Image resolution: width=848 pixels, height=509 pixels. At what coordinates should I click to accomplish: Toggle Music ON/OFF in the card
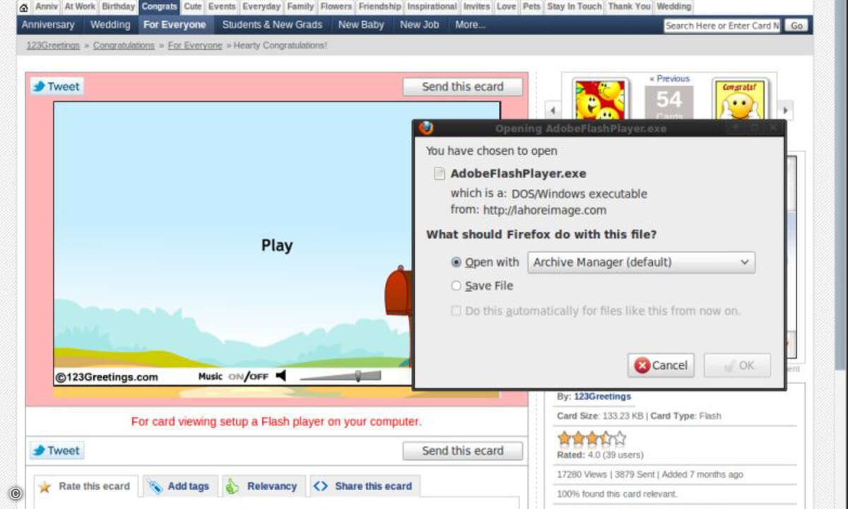click(232, 377)
